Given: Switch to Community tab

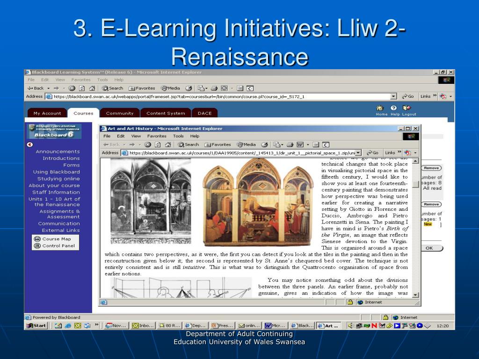Looking at the screenshot, I should [120, 113].
